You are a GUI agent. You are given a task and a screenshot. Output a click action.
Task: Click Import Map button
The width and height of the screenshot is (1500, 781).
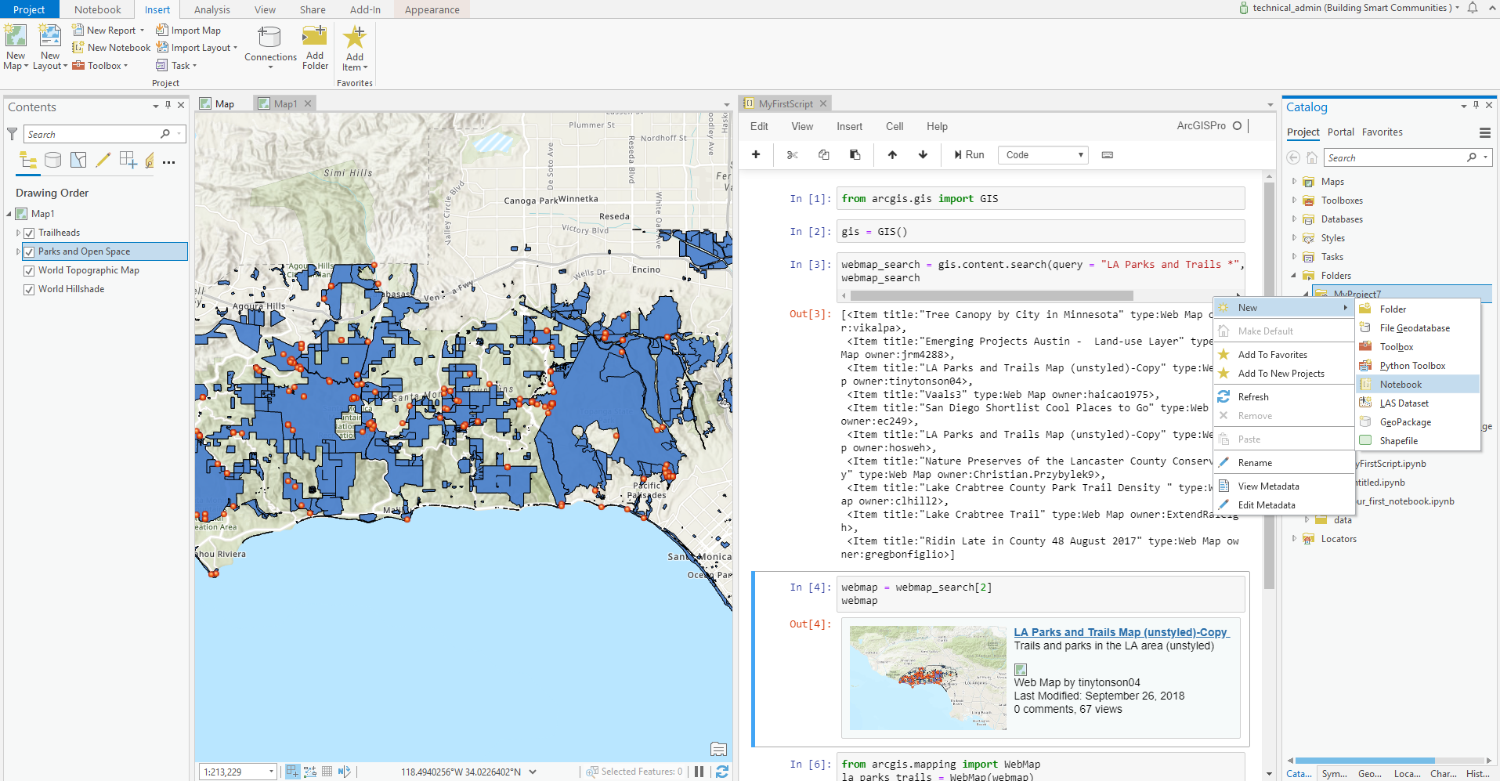[189, 30]
